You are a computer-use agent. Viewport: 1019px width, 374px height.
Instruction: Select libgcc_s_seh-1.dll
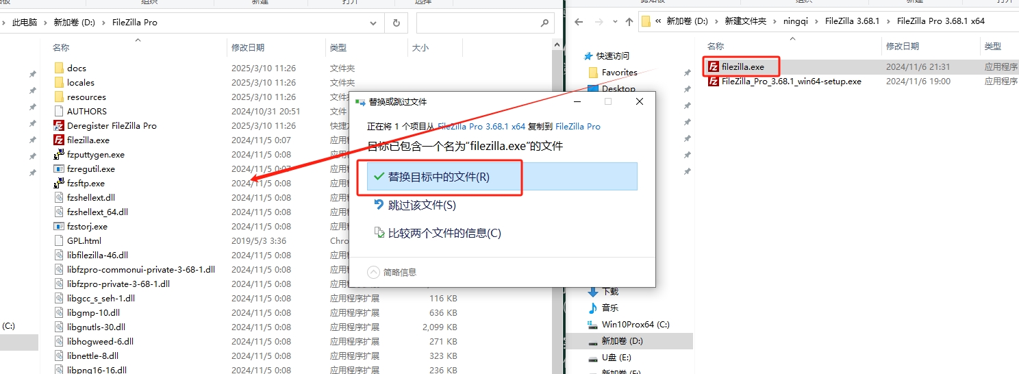click(101, 298)
